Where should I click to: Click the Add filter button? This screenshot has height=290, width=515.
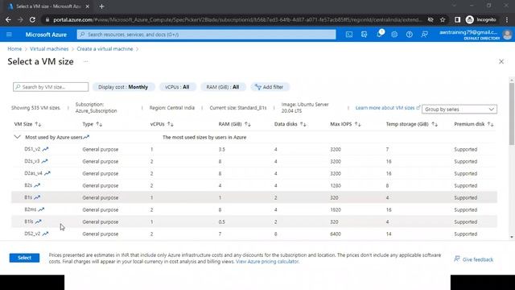(270, 87)
